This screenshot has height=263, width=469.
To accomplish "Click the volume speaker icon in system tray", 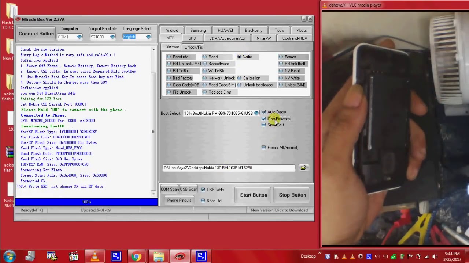I will coord(435,256).
